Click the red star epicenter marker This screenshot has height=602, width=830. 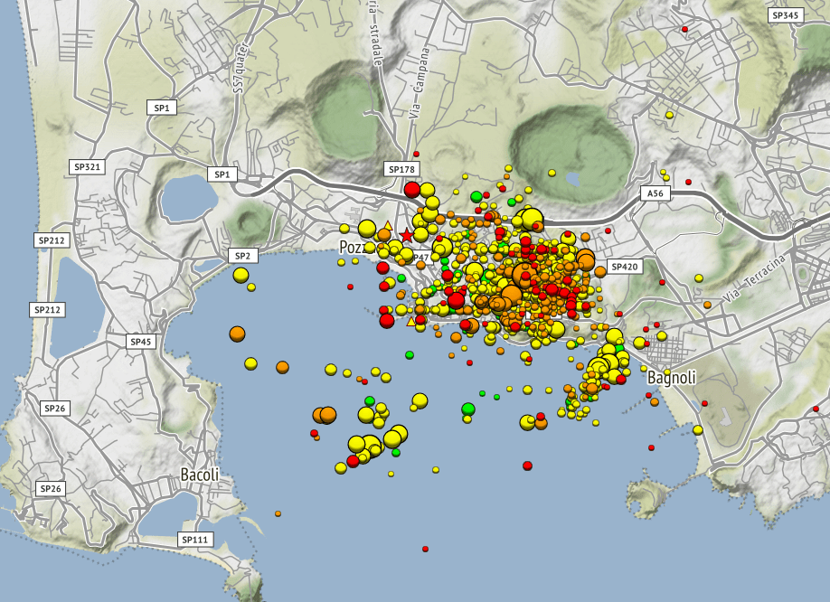tap(407, 235)
